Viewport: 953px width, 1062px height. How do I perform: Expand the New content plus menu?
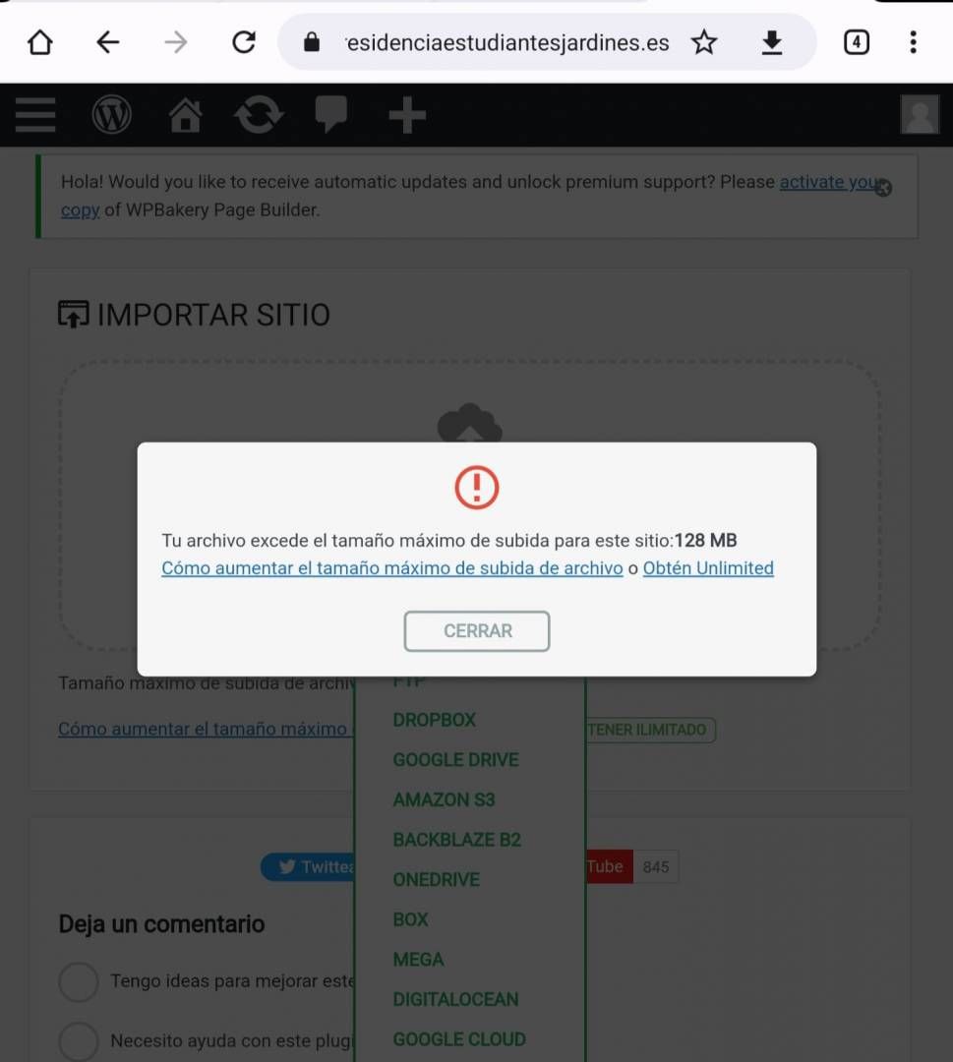pos(407,115)
